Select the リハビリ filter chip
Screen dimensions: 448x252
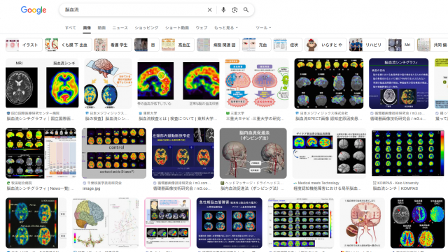point(367,45)
